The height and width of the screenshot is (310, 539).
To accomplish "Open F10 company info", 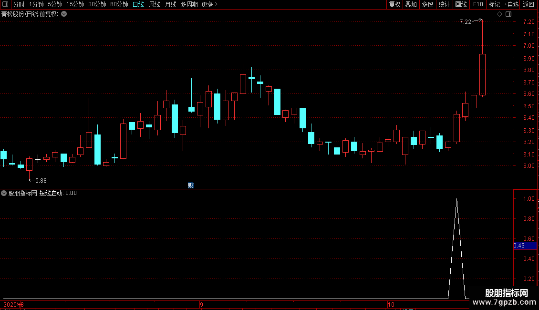I will point(478,4).
